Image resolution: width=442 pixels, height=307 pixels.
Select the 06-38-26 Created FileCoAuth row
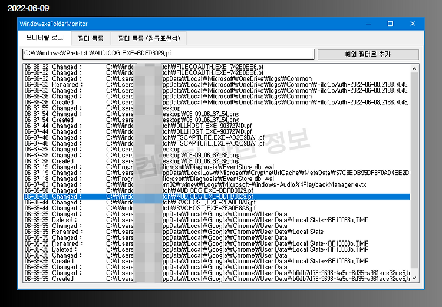pos(216,103)
